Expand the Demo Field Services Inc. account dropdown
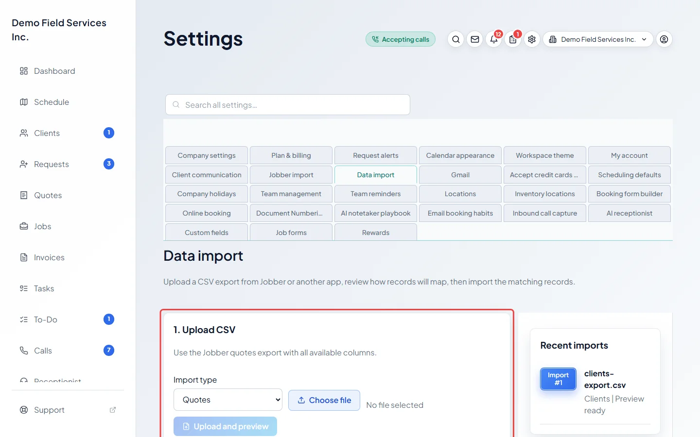This screenshot has height=437, width=700. click(598, 39)
